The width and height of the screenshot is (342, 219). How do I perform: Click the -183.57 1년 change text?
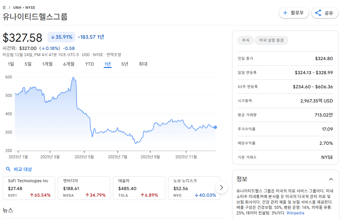click(x=91, y=37)
